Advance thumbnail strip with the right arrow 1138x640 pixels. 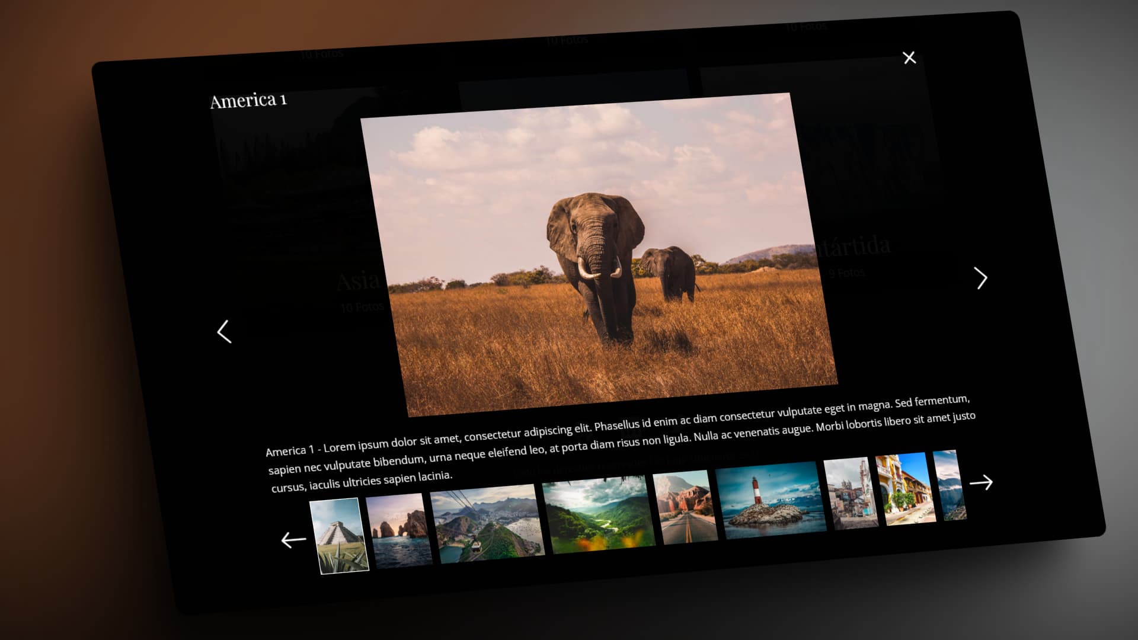pos(981,482)
